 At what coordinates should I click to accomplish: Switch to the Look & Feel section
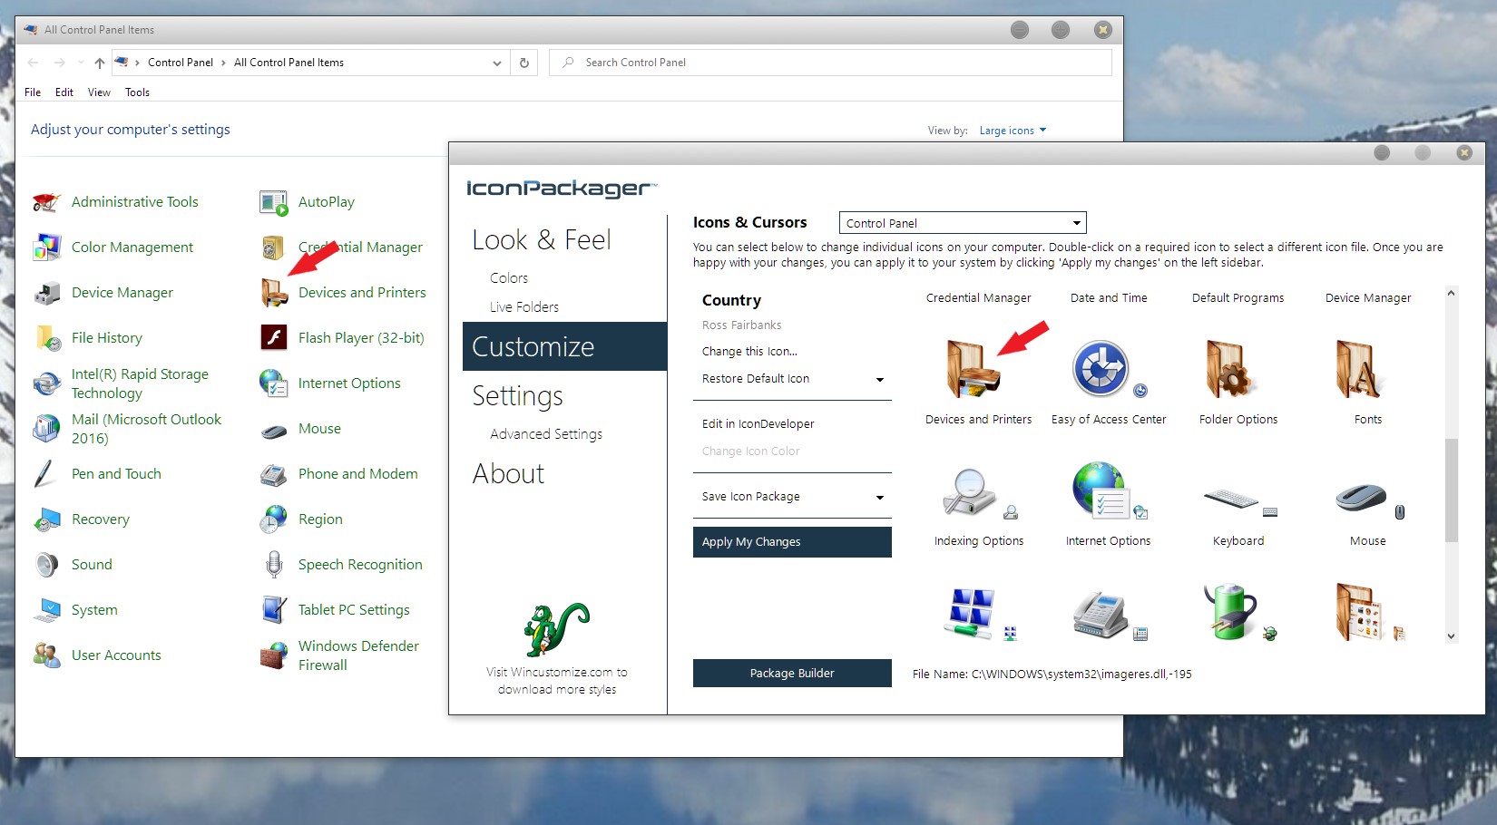click(x=542, y=240)
